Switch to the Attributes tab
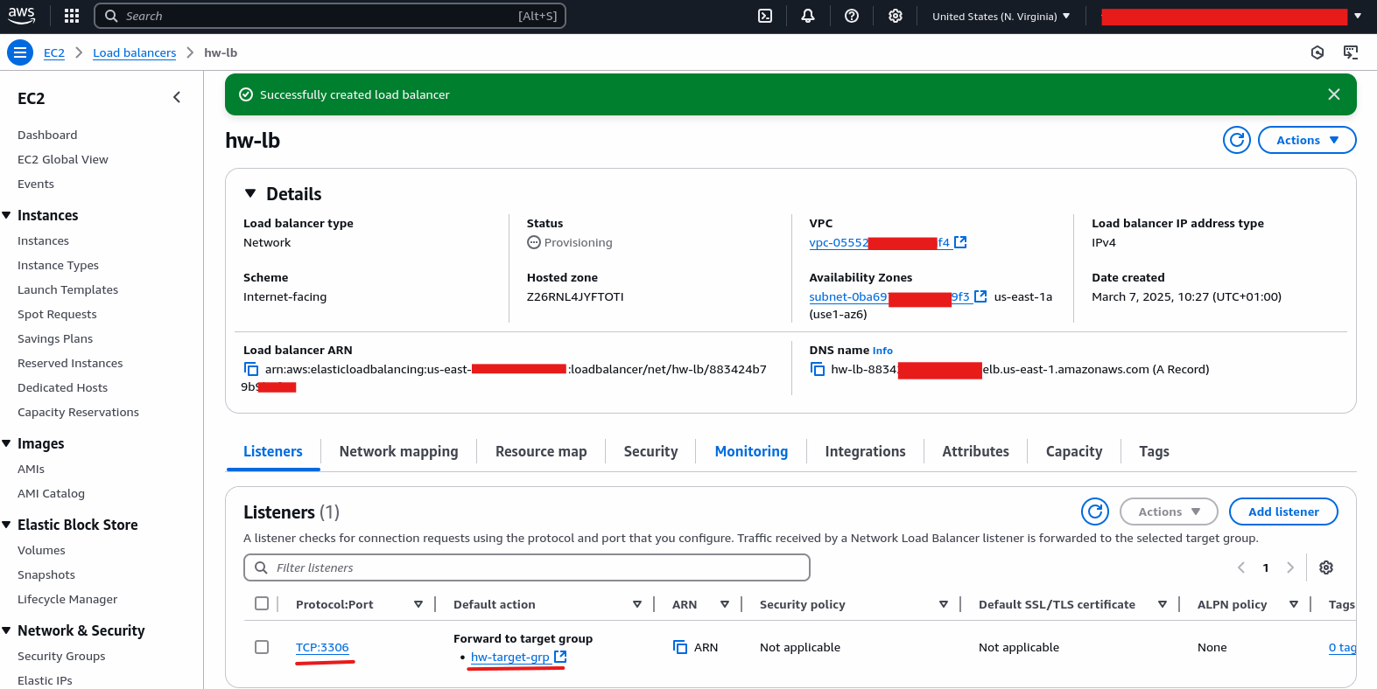This screenshot has width=1377, height=689. tap(975, 451)
